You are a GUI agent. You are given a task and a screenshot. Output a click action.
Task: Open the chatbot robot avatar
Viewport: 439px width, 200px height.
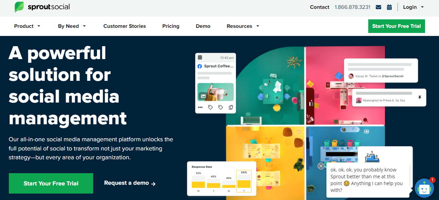tap(424, 188)
